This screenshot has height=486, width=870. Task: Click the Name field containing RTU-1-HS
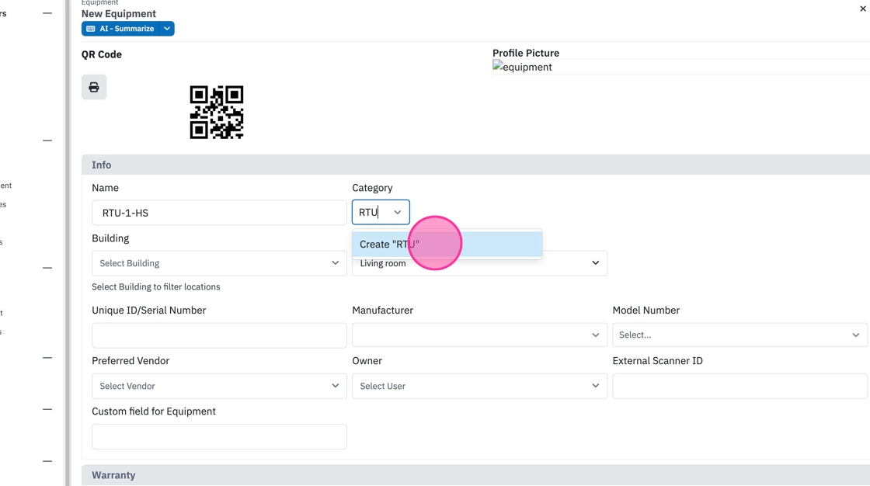pos(219,213)
